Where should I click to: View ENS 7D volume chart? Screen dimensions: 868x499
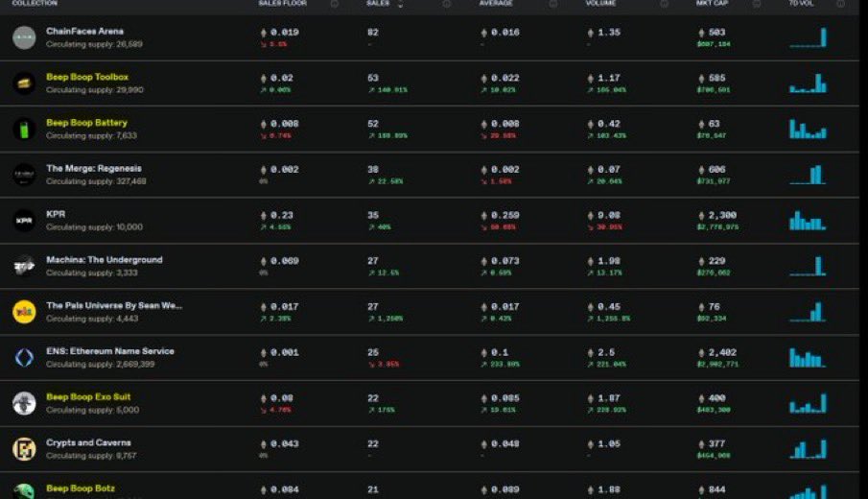click(808, 357)
